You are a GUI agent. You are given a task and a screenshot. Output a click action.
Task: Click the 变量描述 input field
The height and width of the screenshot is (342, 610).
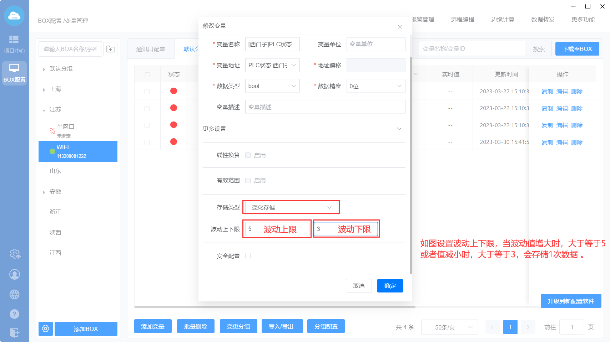pyautogui.click(x=325, y=107)
